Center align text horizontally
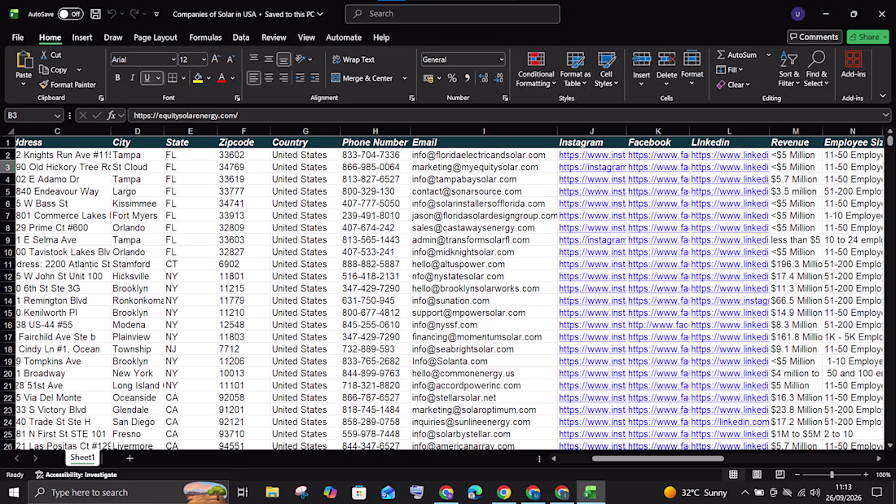This screenshot has width=896, height=504. (x=269, y=78)
